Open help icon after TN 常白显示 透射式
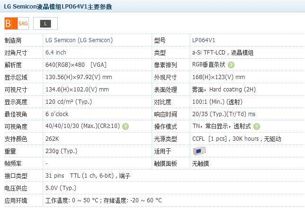Viewport: 305px width, 208px height. (x=257, y=127)
